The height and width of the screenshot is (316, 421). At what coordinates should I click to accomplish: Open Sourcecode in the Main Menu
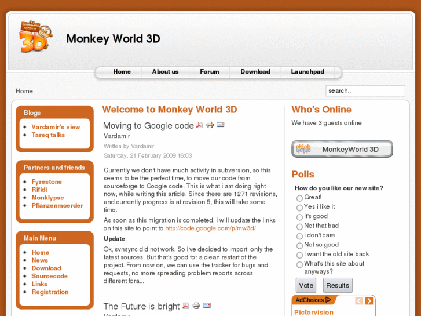coord(50,276)
